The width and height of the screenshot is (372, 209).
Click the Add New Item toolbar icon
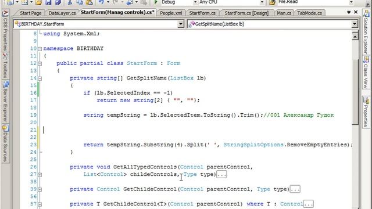pyautogui.click(x=24, y=2)
